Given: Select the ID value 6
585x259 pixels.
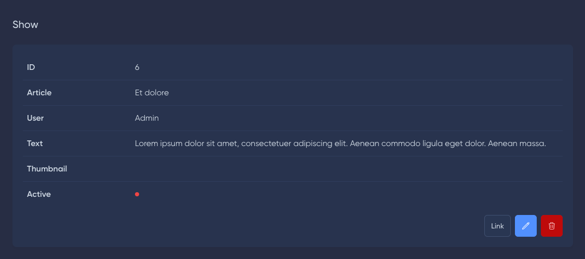Looking at the screenshot, I should [137, 67].
